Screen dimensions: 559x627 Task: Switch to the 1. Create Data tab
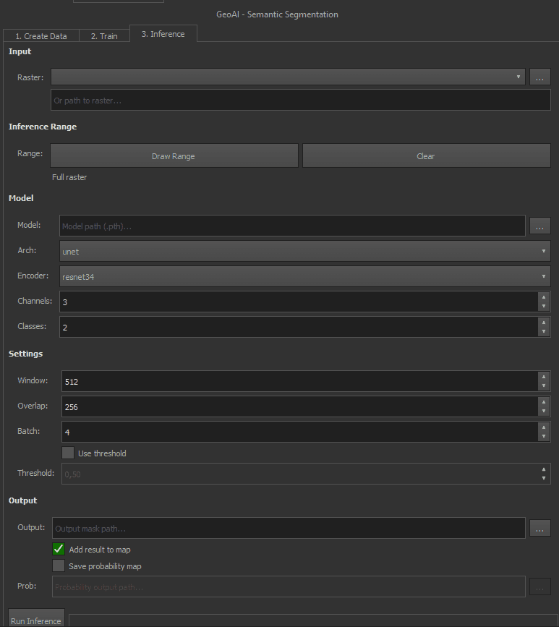41,36
